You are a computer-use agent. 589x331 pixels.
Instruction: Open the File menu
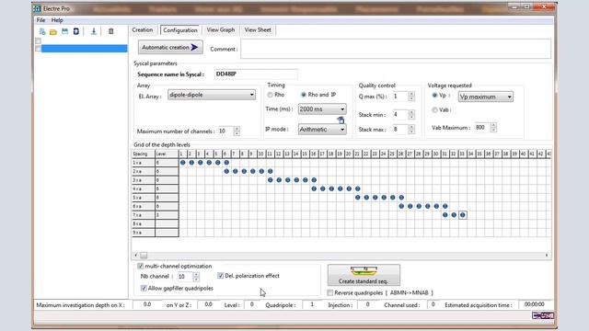pos(40,20)
